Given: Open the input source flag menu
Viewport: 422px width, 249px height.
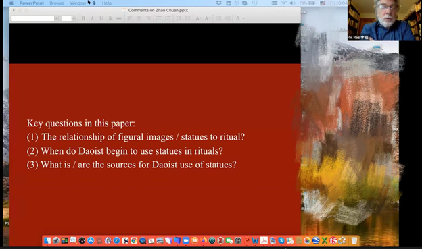Looking at the screenshot, I should pos(323,3).
